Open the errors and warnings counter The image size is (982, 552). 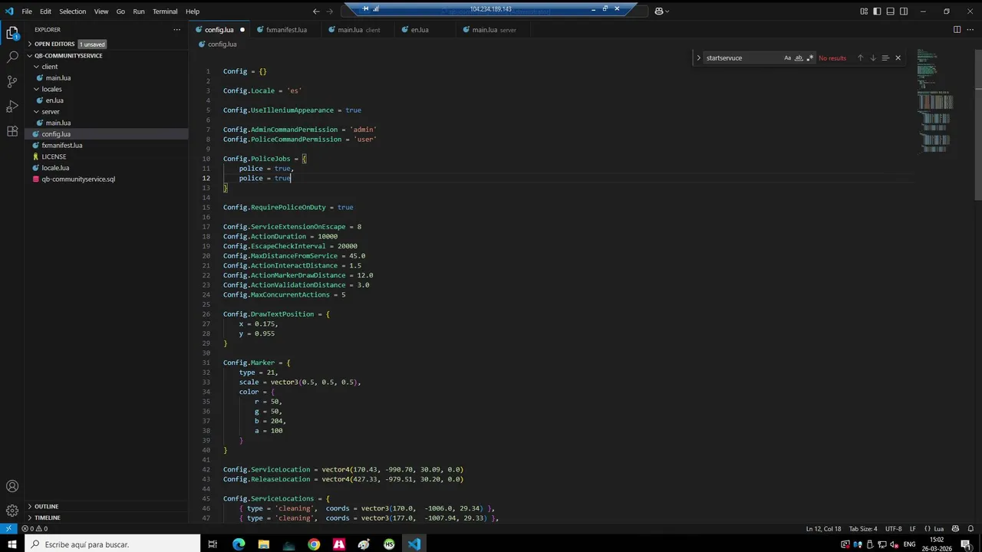pyautogui.click(x=35, y=528)
